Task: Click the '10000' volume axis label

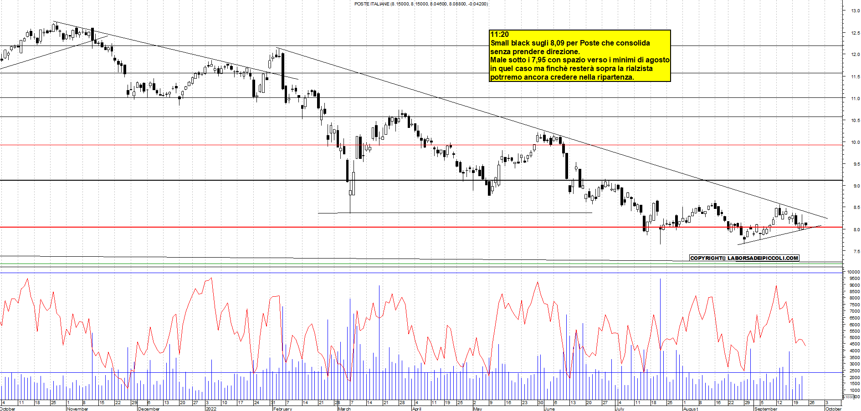Action: click(x=854, y=272)
